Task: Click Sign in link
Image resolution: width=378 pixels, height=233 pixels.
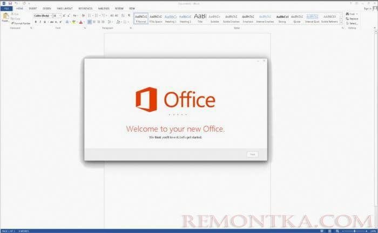Action: click(x=368, y=9)
